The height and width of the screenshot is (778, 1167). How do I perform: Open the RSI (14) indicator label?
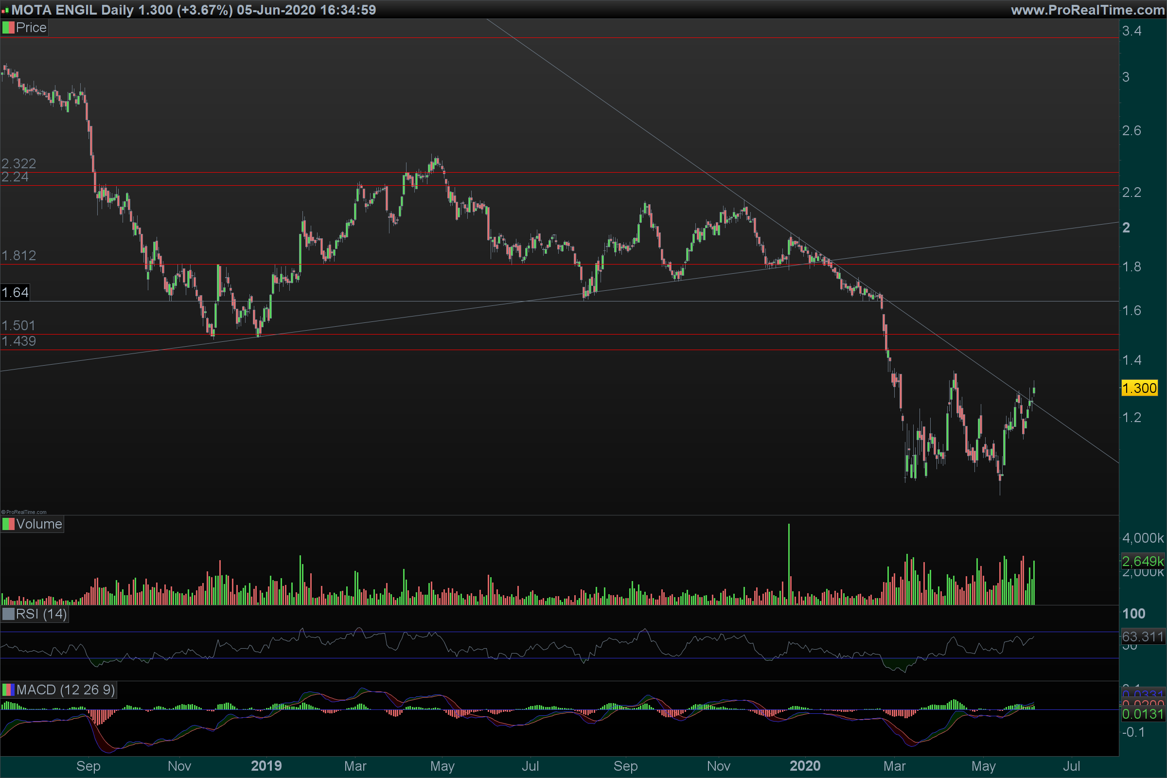pyautogui.click(x=41, y=614)
